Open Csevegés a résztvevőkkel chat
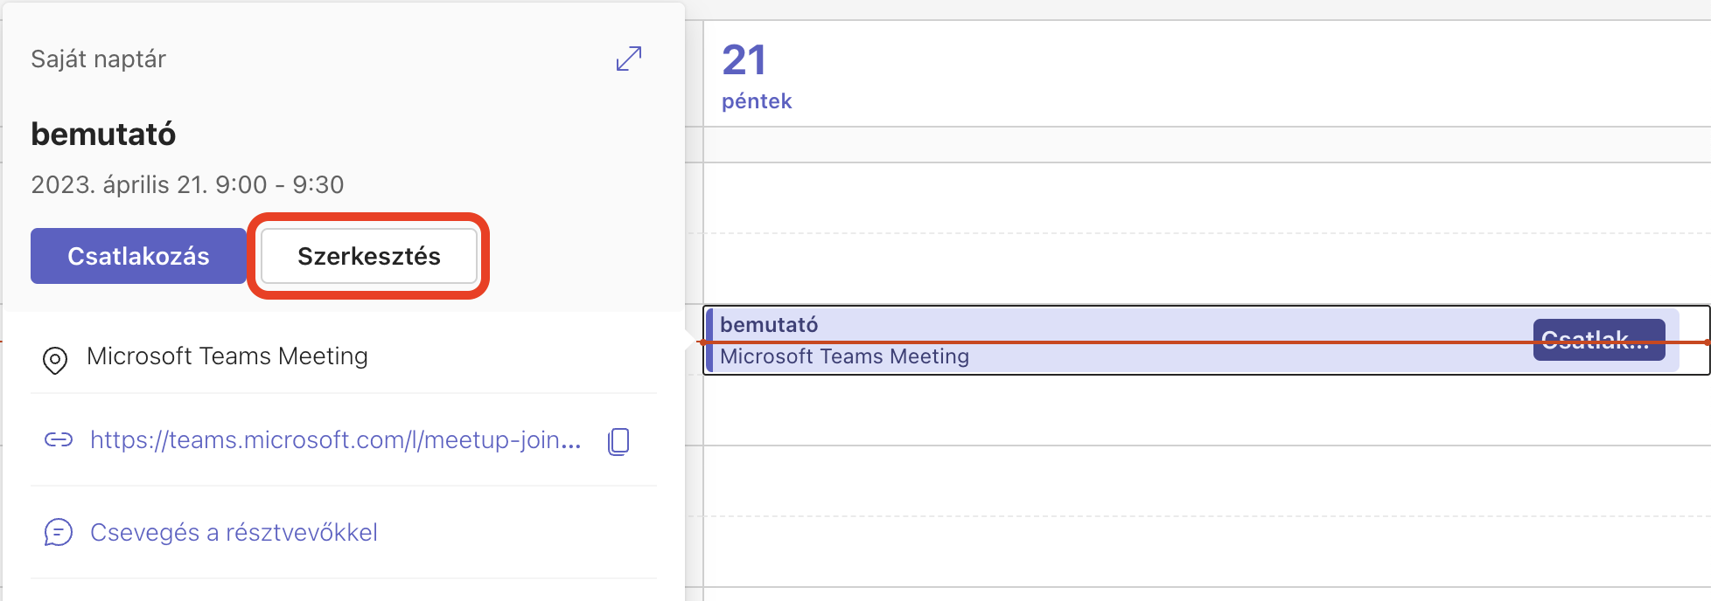Screen dimensions: 1711x601 pos(234,532)
